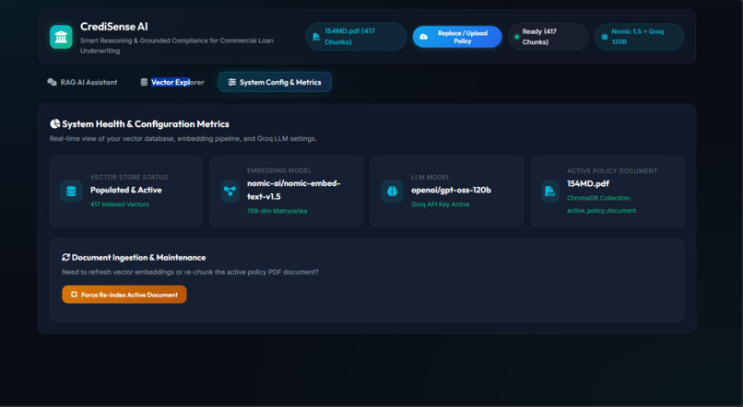The height and width of the screenshot is (407, 743).
Task: Click the database icon on Vector Explorer tab
Action: point(144,82)
